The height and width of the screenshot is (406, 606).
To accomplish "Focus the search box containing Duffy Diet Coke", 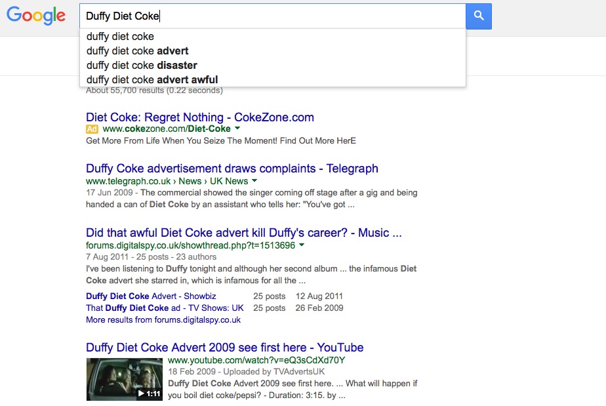I will coord(272,16).
